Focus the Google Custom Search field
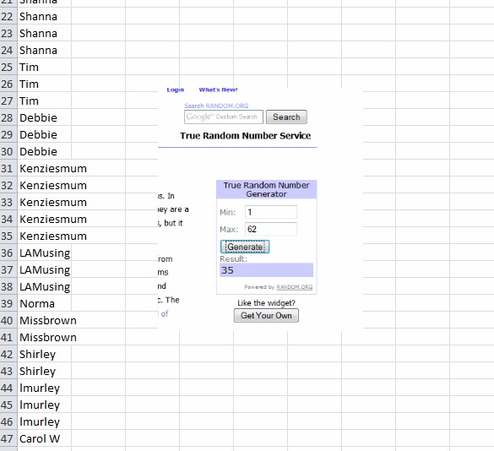This screenshot has width=494, height=451. click(x=224, y=117)
